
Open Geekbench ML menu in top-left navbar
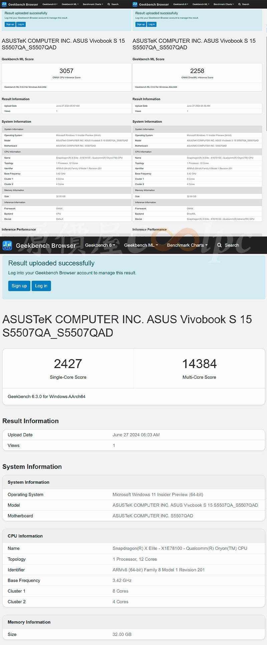click(70, 4)
